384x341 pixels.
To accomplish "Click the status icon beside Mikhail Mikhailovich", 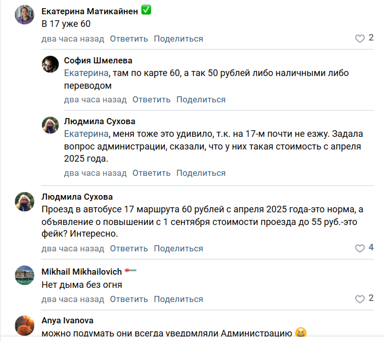I will (131, 271).
